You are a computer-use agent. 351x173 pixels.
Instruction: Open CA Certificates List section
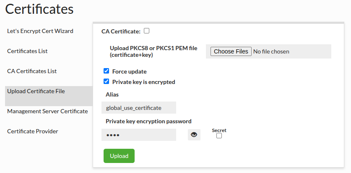tap(32, 71)
